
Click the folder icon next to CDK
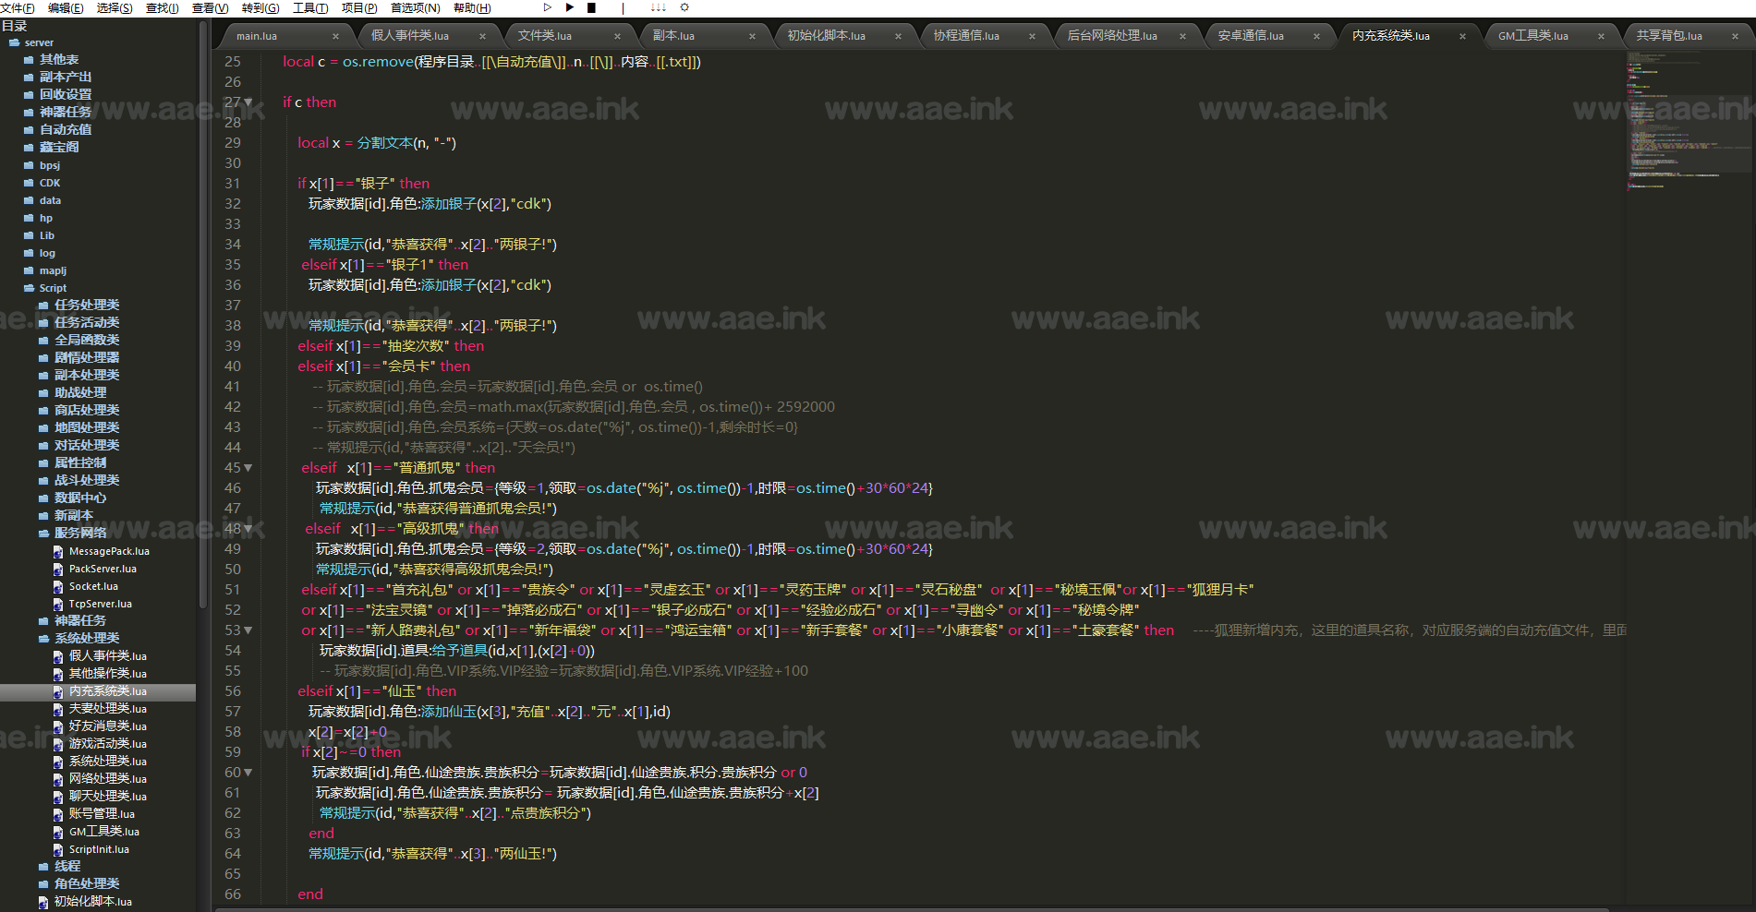coord(29,183)
